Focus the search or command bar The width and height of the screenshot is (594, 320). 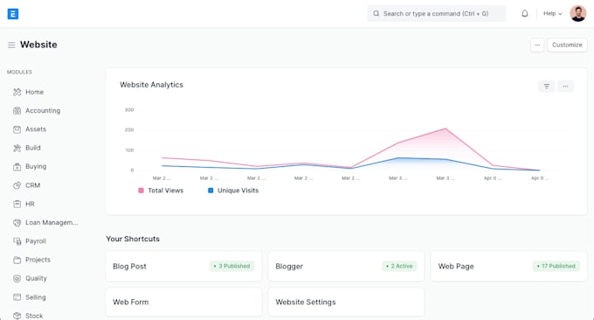(x=437, y=14)
